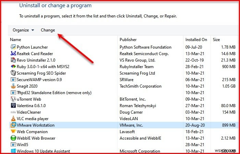Click the Windows 10 Update Assistant icon
The width and height of the screenshot is (240, 154).
pos(13,151)
